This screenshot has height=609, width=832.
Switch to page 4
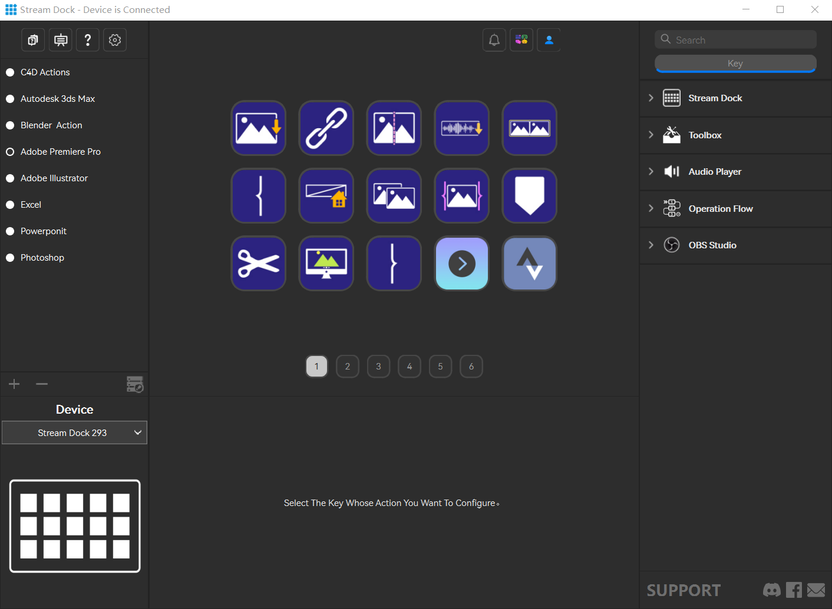click(410, 367)
